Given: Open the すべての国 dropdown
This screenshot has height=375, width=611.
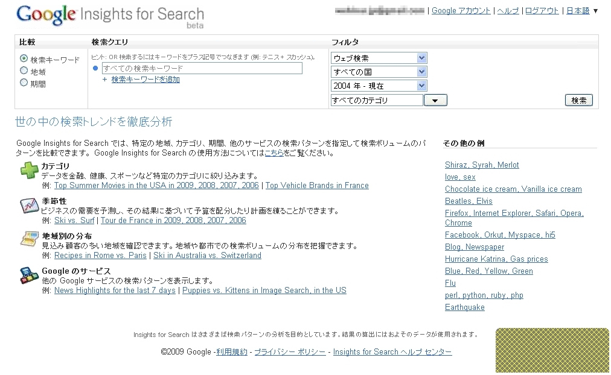Looking at the screenshot, I should [x=379, y=72].
